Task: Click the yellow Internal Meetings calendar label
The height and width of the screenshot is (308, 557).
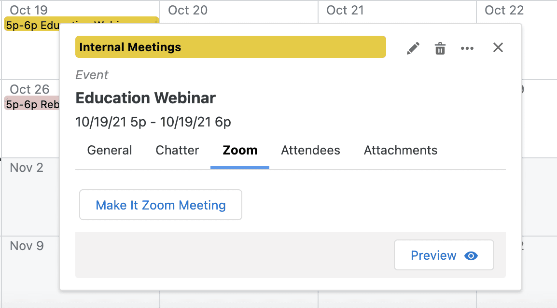Action: tap(230, 47)
